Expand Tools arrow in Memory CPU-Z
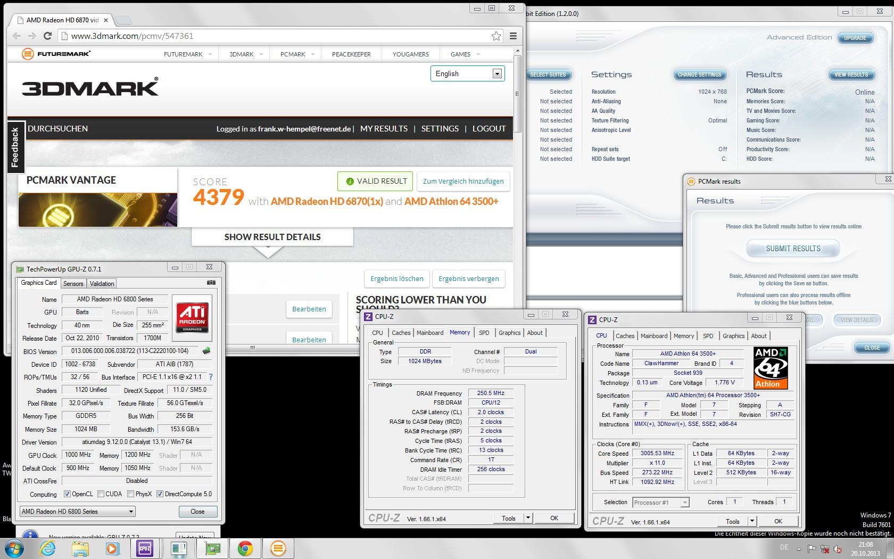Image resolution: width=894 pixels, height=559 pixels. (528, 518)
